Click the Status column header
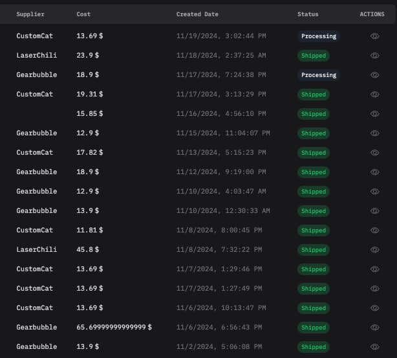Image resolution: width=397 pixels, height=358 pixels. coord(308,14)
